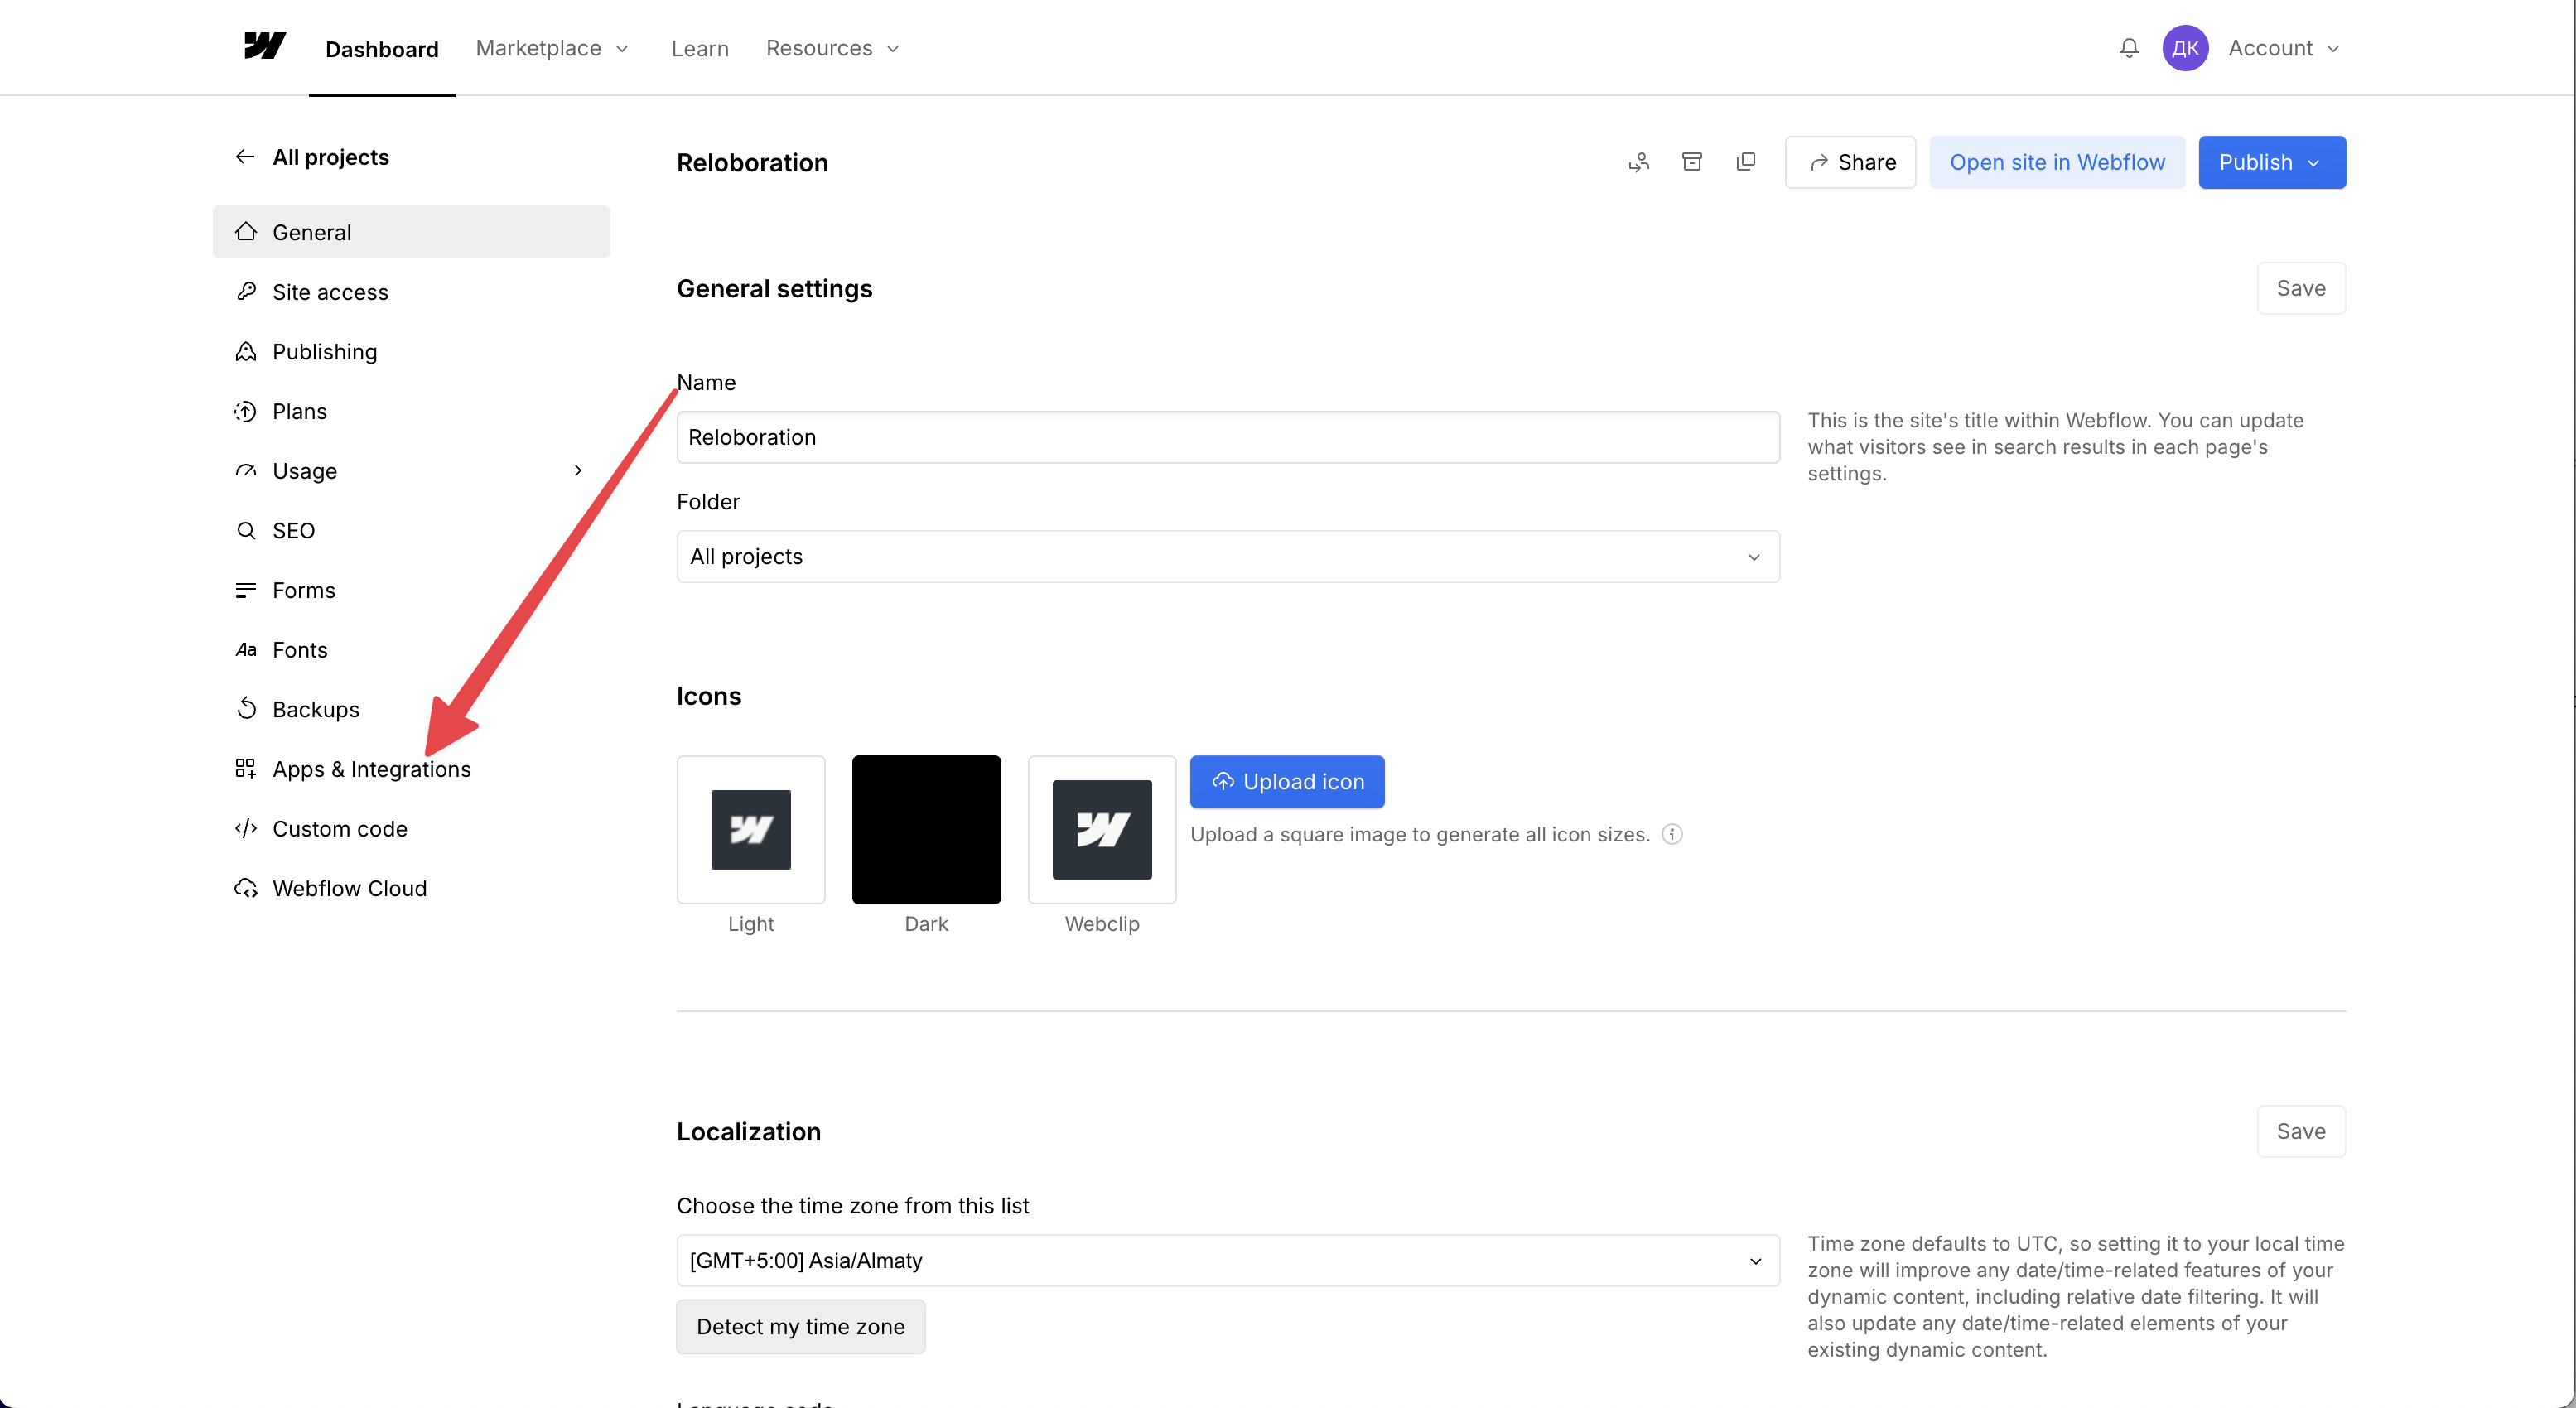
Task: Click the Webflow Cloud icon
Action: [x=246, y=888]
